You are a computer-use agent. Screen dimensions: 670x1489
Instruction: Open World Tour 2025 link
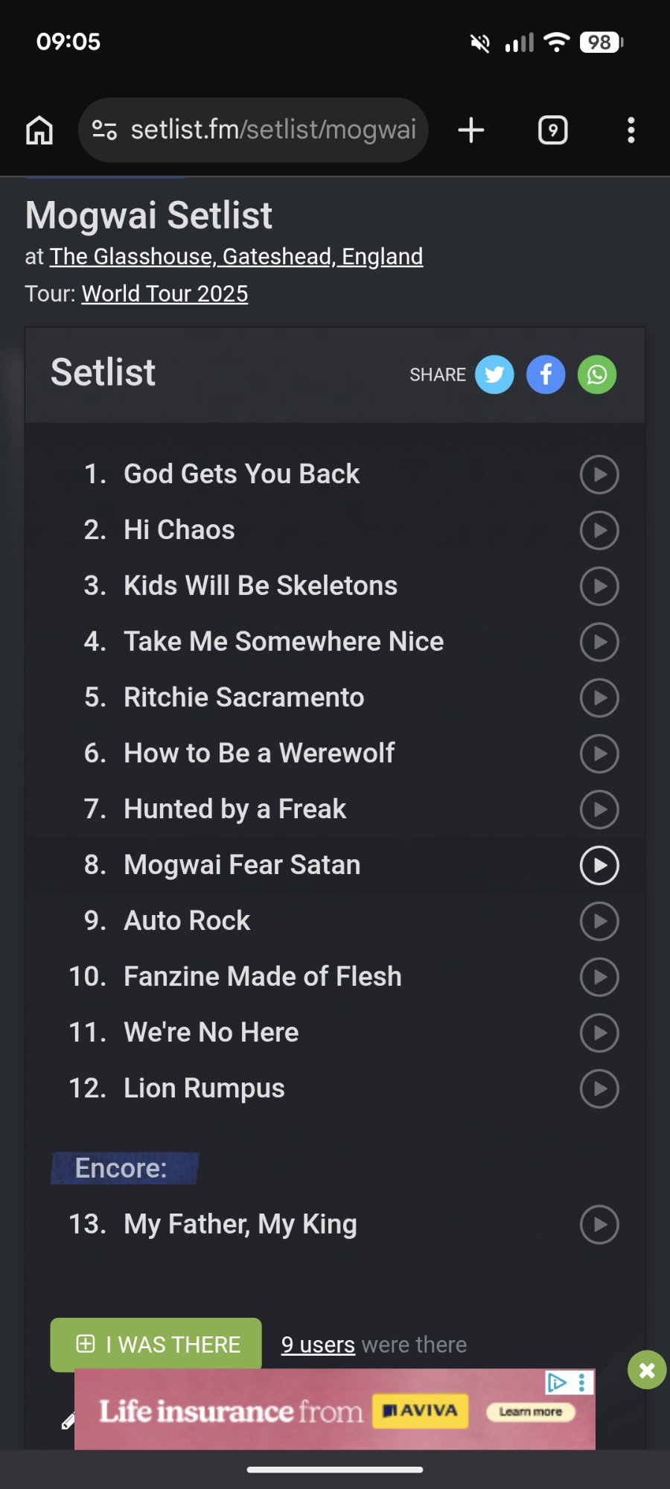pyautogui.click(x=165, y=293)
